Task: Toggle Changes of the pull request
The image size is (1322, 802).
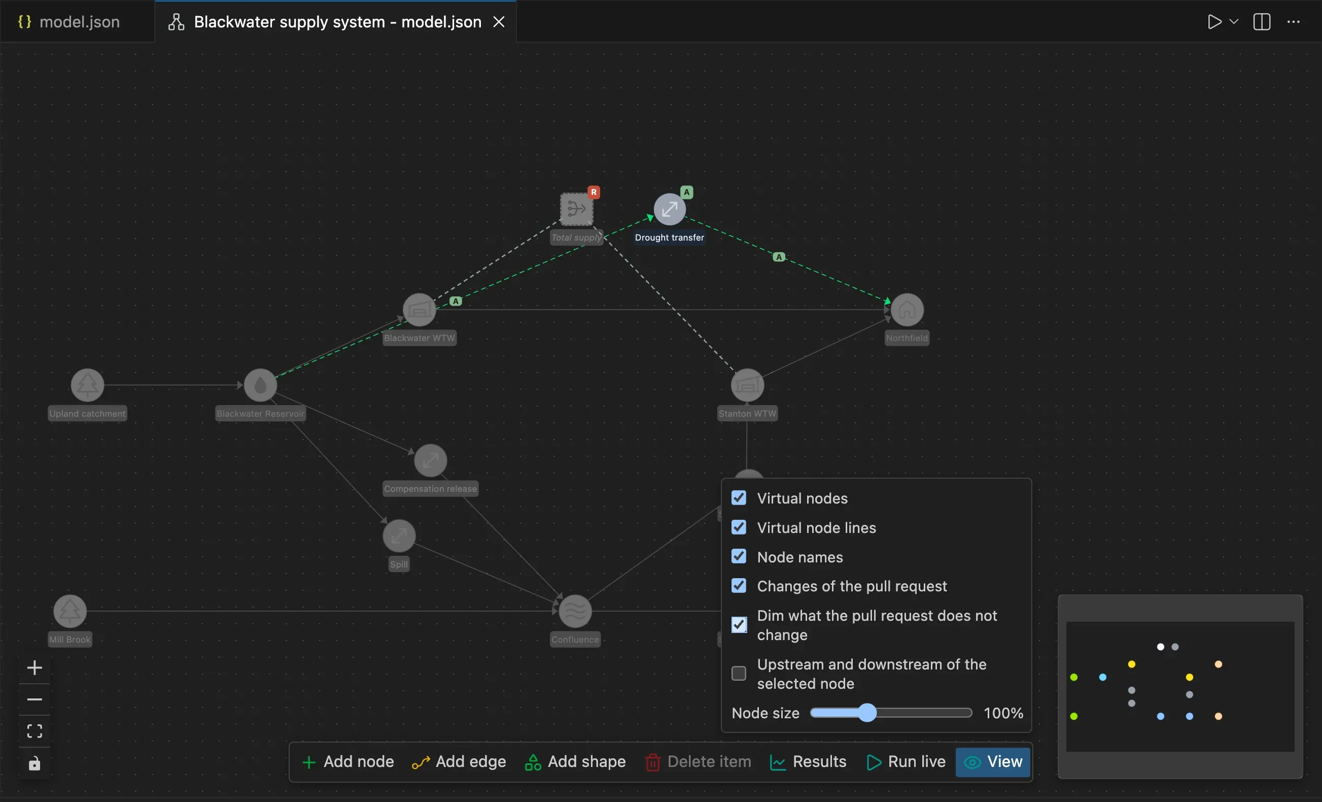Action: click(x=739, y=586)
